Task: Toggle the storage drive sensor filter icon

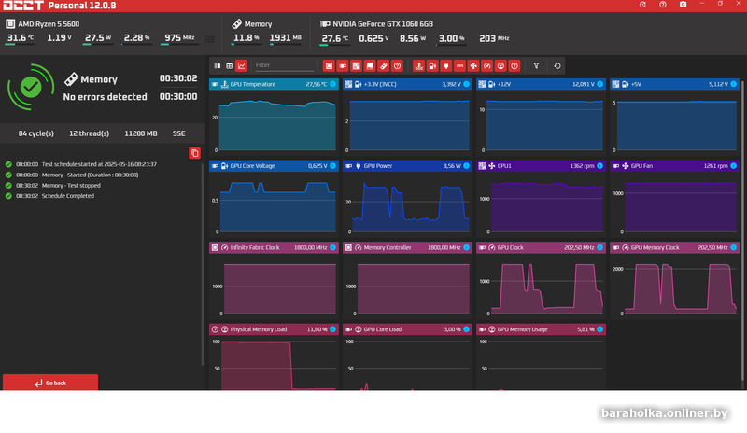Action: pyautogui.click(x=370, y=65)
